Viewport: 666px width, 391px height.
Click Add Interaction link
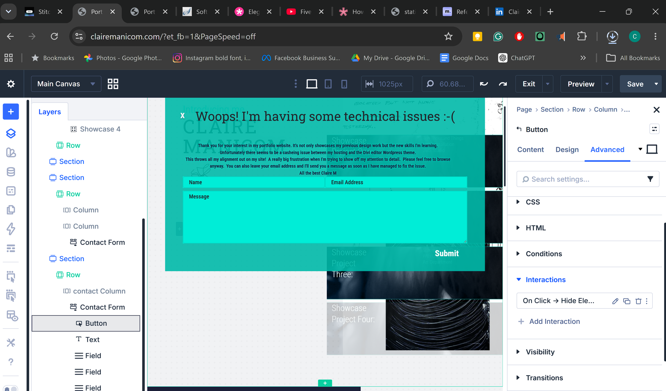pos(549,322)
